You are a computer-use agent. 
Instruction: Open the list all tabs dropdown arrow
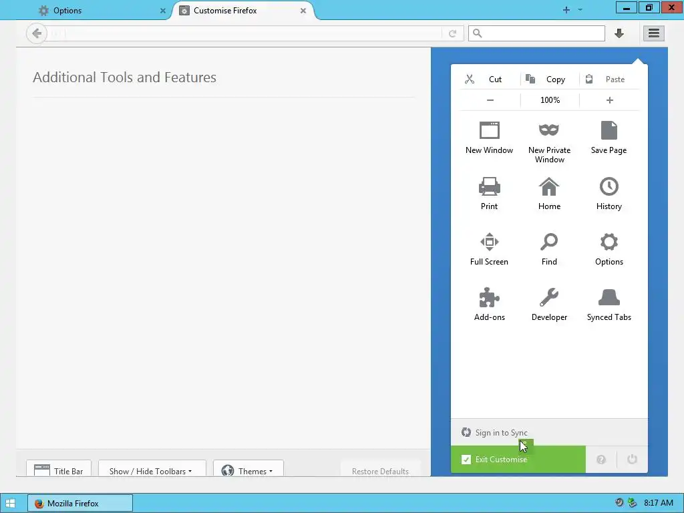click(580, 9)
